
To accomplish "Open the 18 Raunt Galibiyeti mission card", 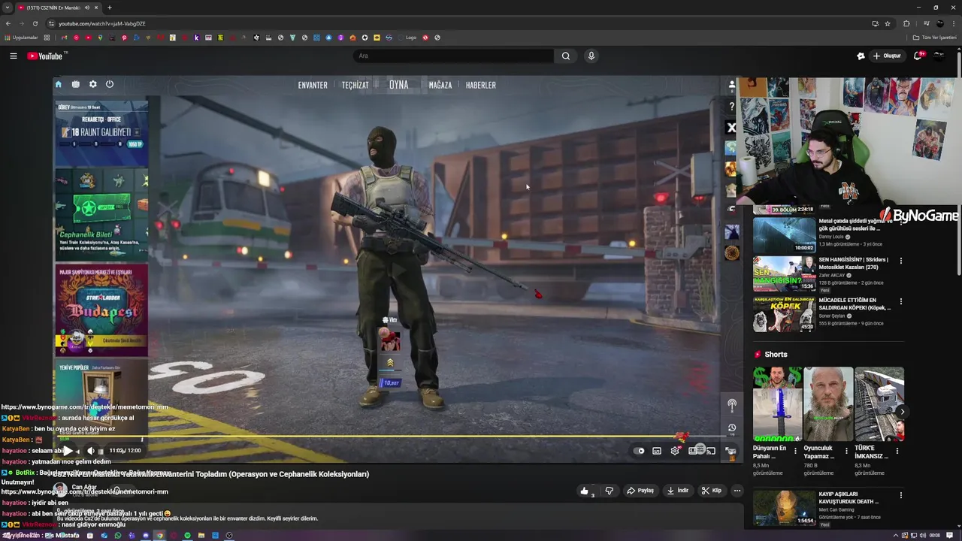I will 101,134.
